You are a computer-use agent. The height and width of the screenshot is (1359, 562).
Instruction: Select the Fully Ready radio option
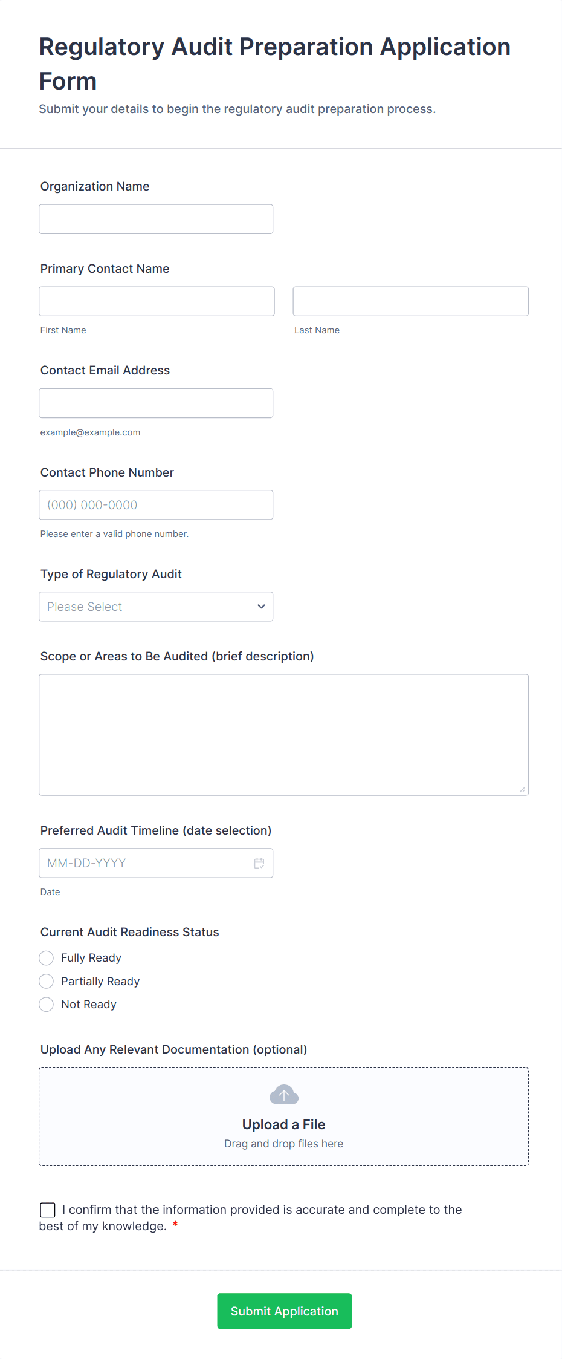coord(47,958)
